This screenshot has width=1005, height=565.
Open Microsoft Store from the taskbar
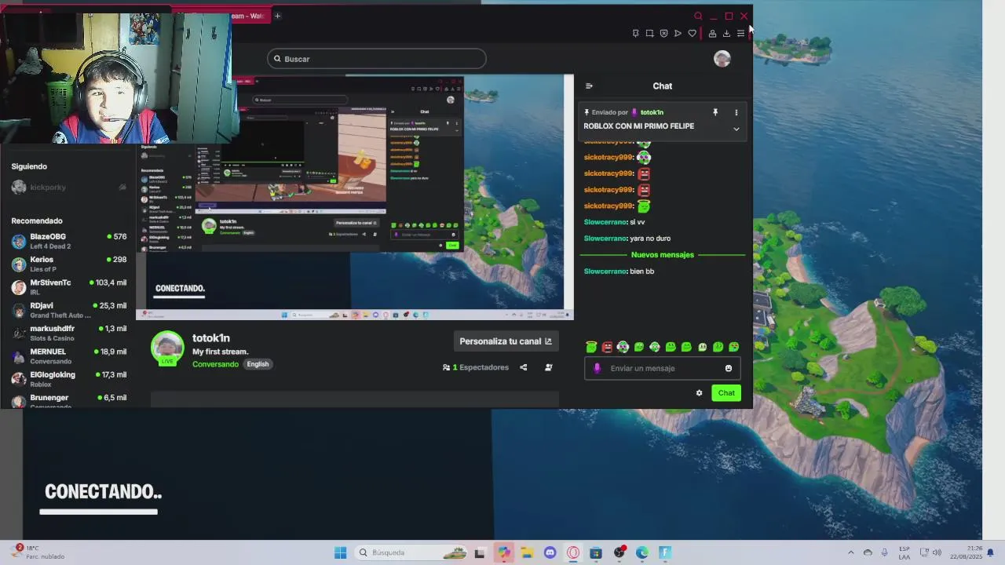[596, 552]
